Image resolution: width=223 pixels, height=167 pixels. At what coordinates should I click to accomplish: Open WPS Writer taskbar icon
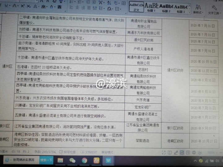tap(108, 161)
